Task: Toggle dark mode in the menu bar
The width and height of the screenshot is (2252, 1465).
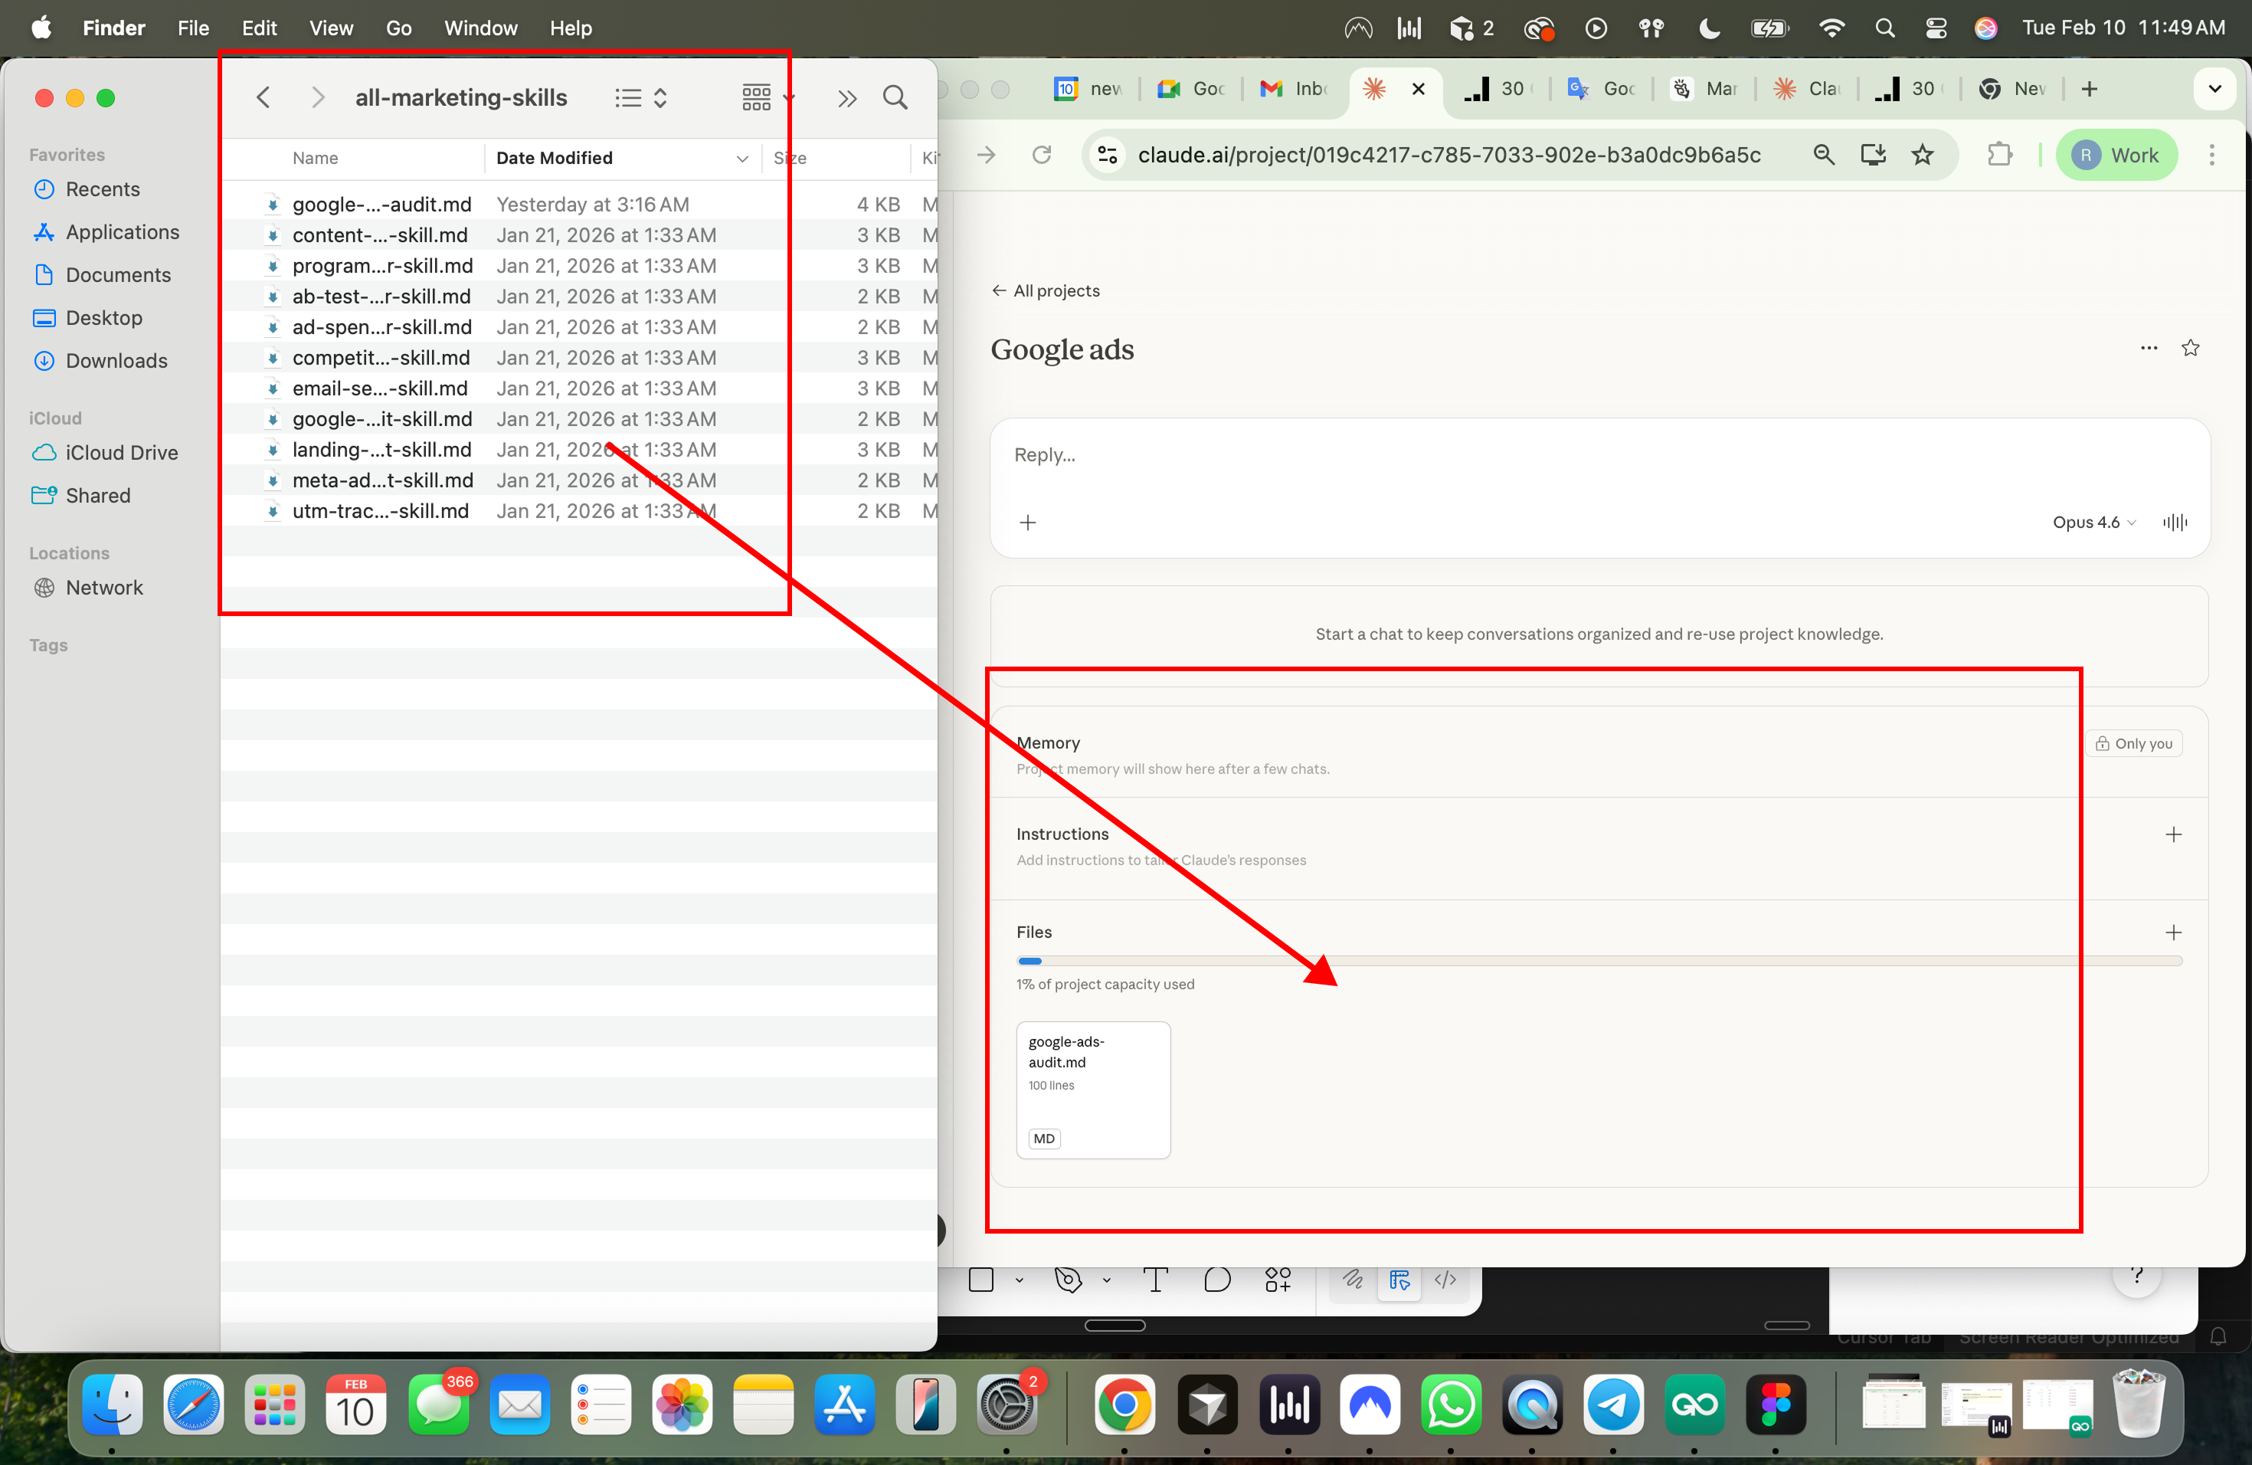Action: 1708,28
